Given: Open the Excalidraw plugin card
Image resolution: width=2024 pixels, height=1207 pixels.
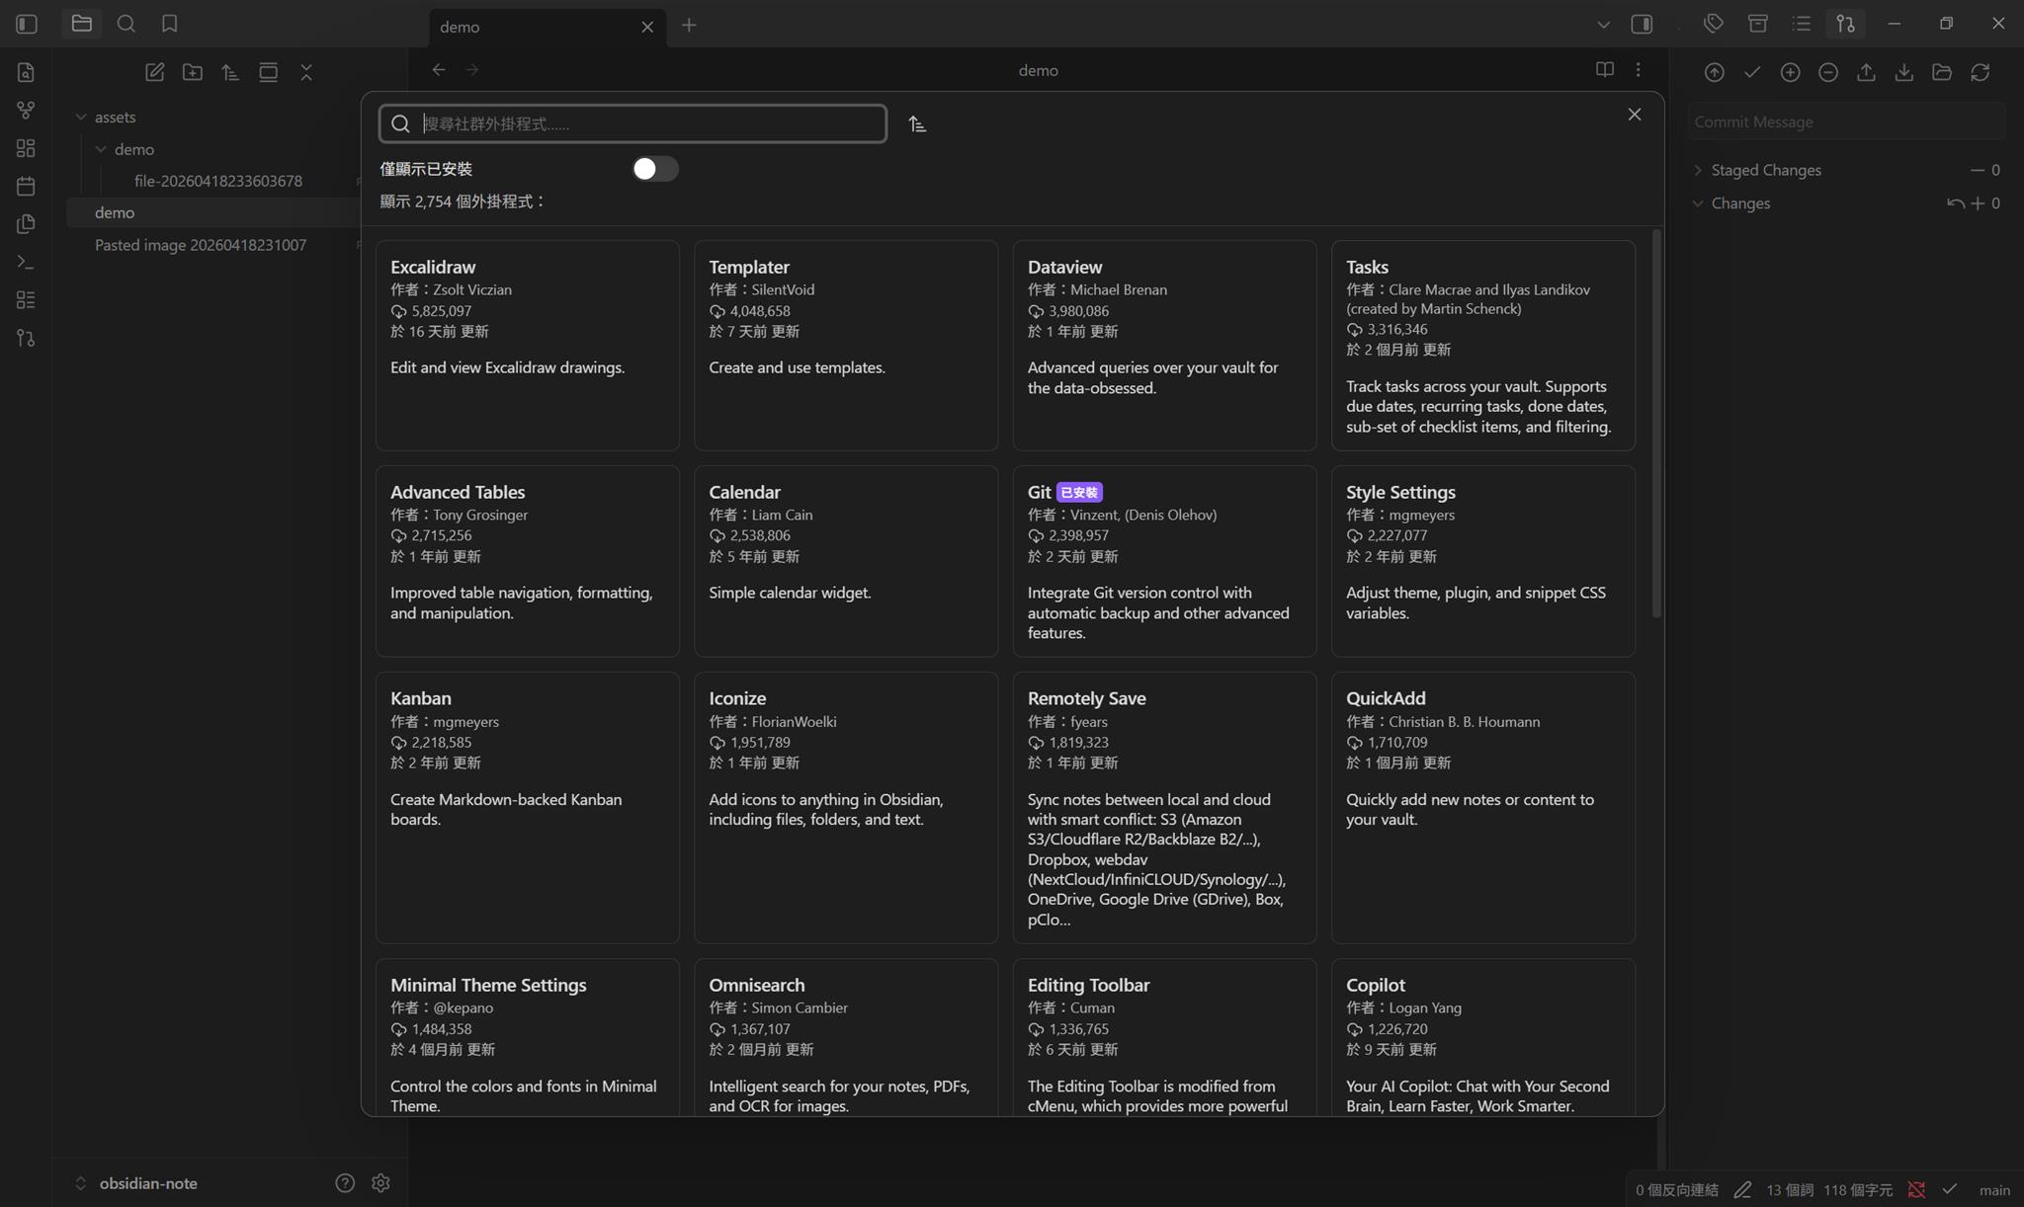Looking at the screenshot, I should tap(527, 345).
